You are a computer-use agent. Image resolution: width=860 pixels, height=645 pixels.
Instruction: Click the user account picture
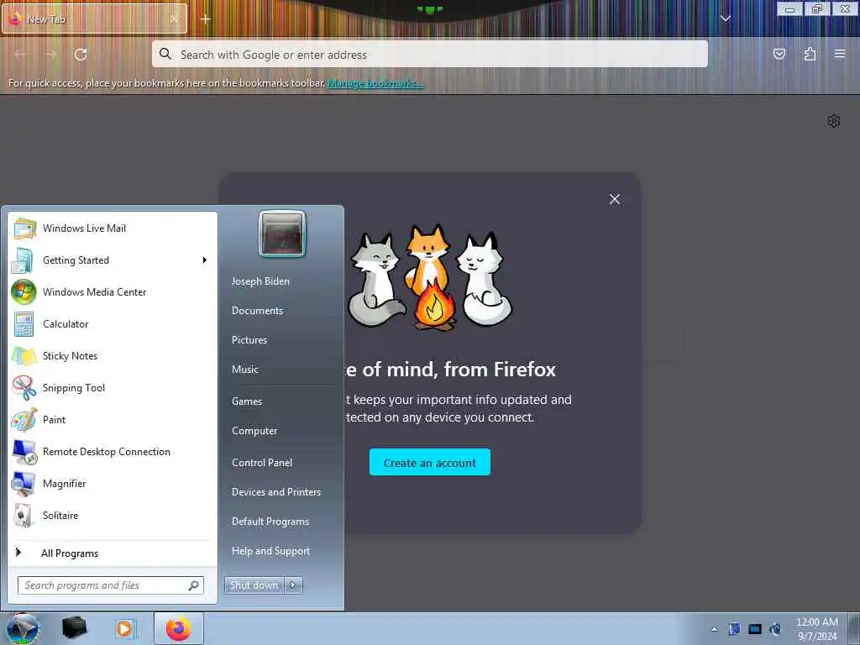tap(282, 233)
